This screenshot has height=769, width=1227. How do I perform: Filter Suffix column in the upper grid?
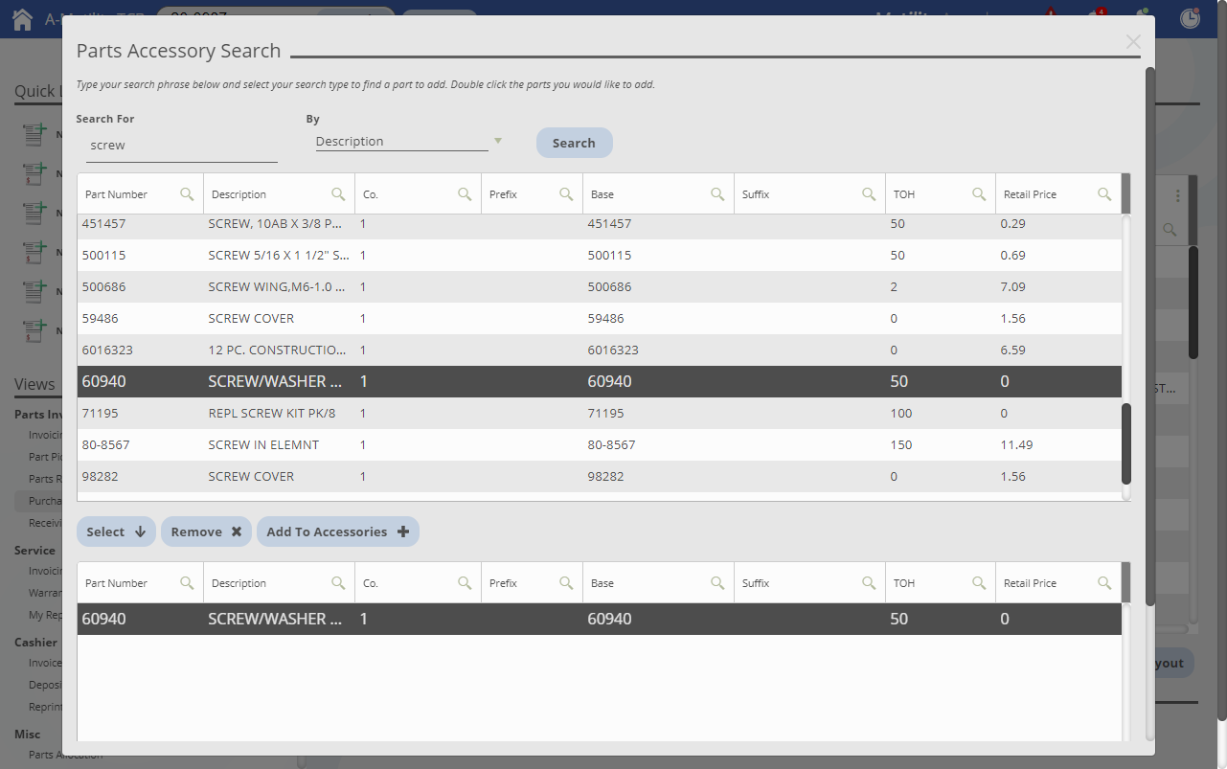869,194
